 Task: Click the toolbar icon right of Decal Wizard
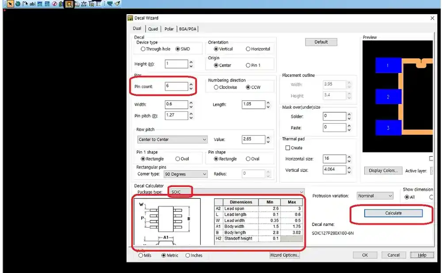(76, 4)
